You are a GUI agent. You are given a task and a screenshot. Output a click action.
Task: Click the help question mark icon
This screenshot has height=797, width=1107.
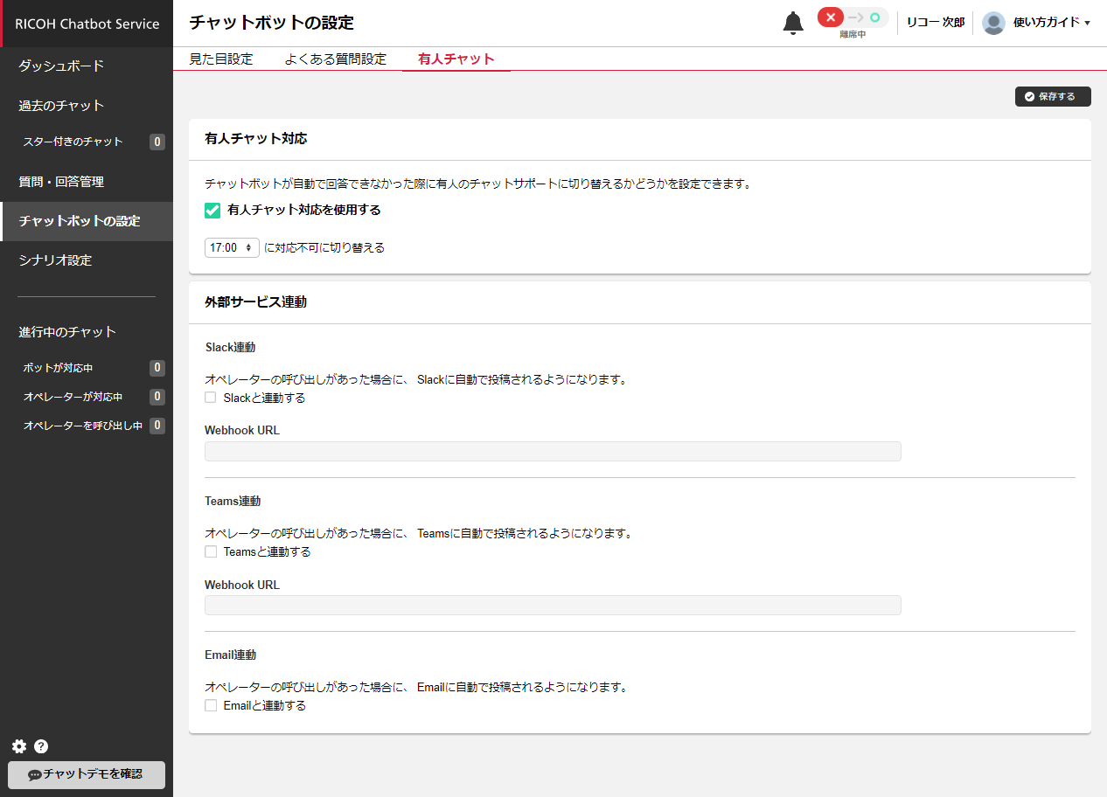tap(41, 746)
